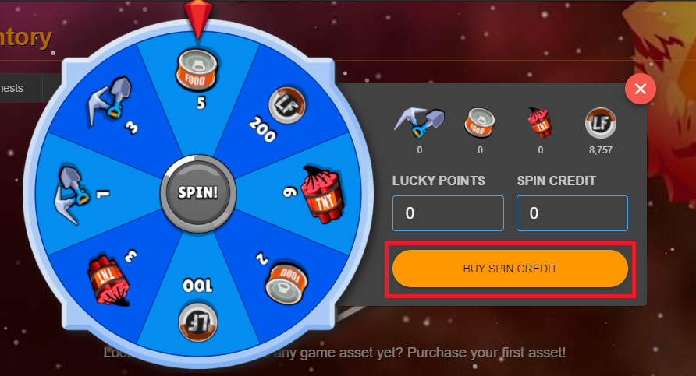696x376 pixels.
Task: Click the pickaxe shovel 1 wheel segment
Action: pos(78,192)
